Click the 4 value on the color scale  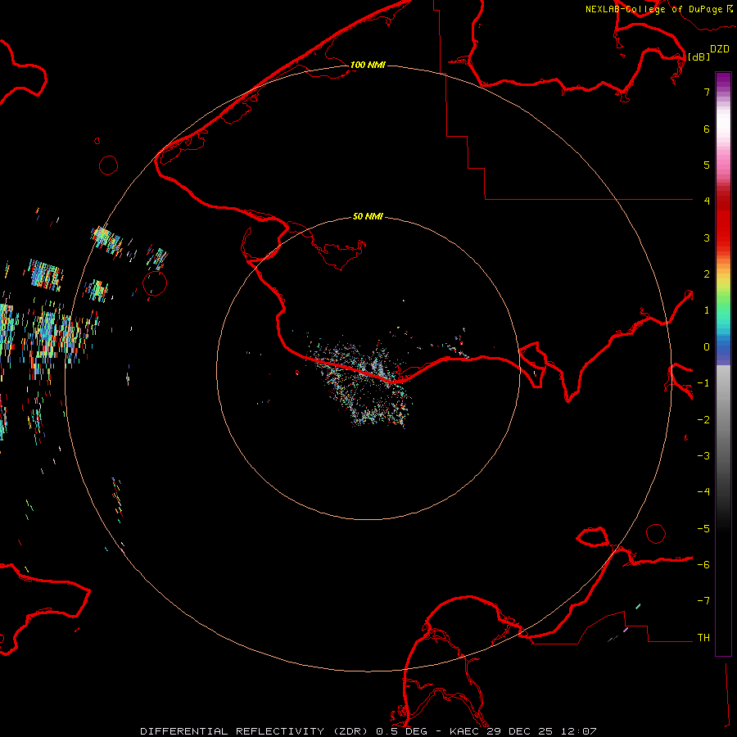click(x=707, y=201)
